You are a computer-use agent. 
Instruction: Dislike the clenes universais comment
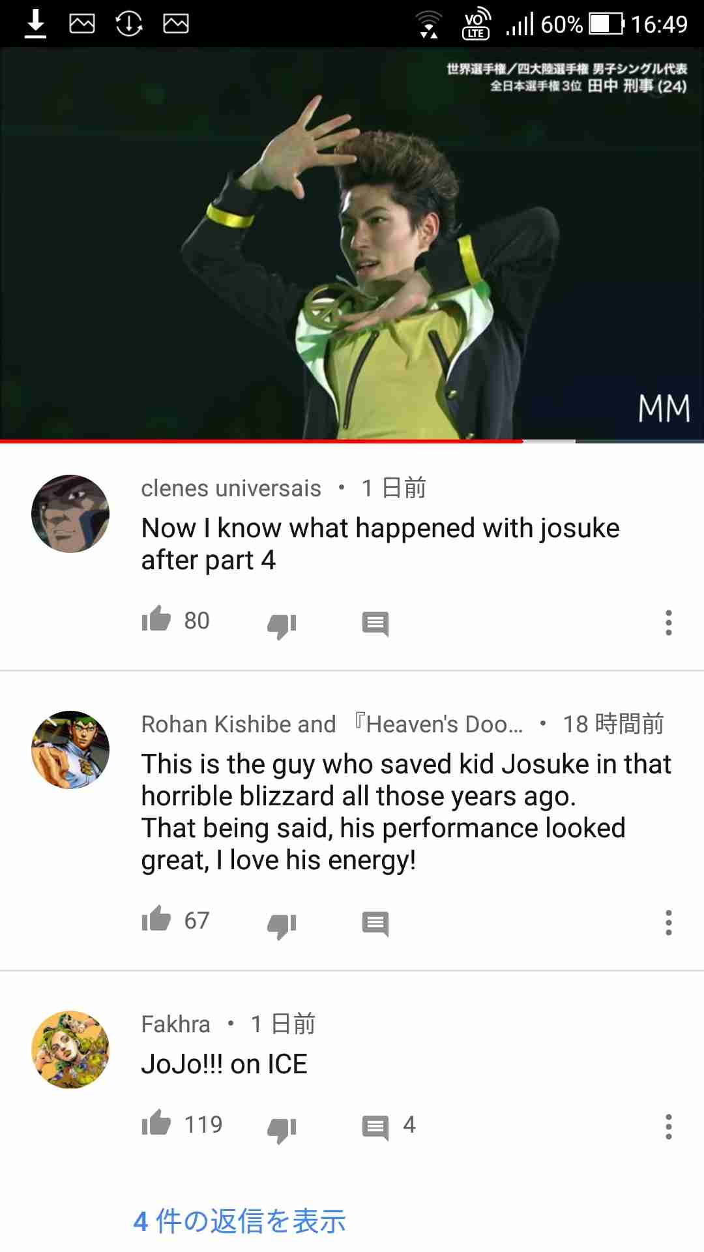282,626
